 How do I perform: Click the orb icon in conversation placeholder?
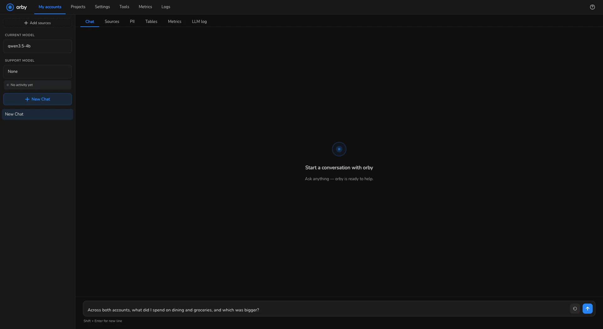tap(339, 149)
